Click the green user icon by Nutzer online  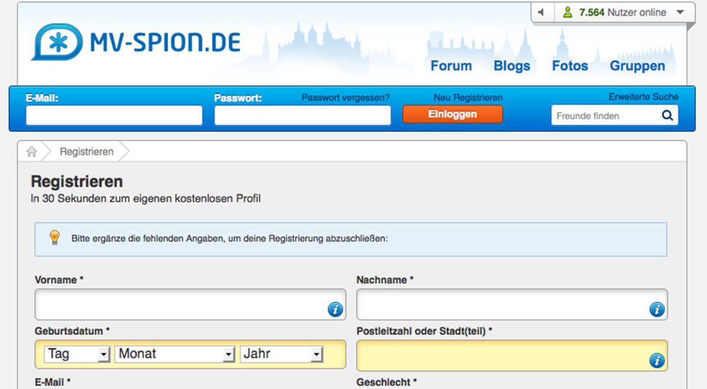pyautogui.click(x=567, y=12)
